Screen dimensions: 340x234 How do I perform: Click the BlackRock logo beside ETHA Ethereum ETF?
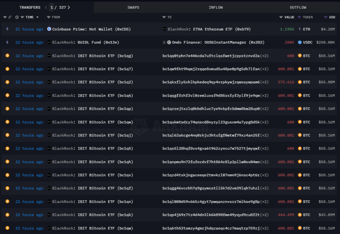[165, 29]
